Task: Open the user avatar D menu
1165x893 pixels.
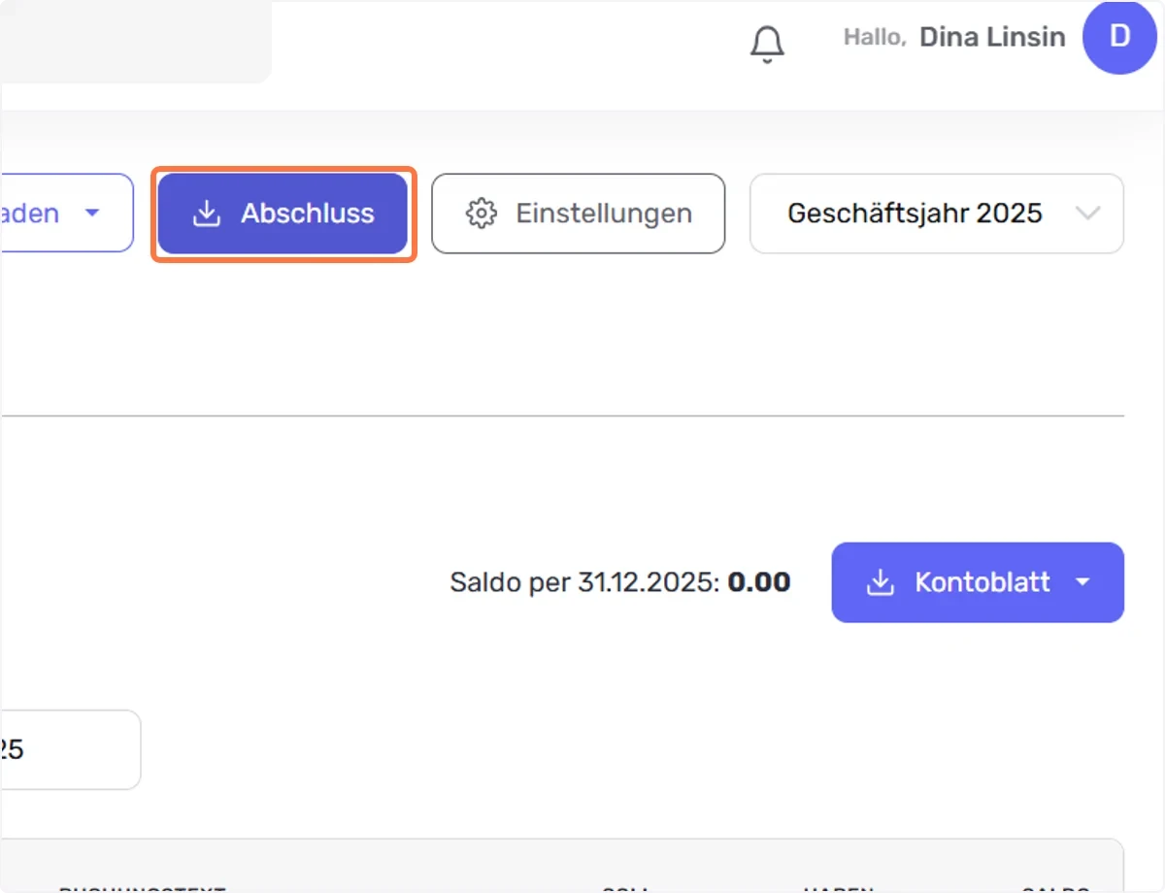Action: tap(1119, 38)
